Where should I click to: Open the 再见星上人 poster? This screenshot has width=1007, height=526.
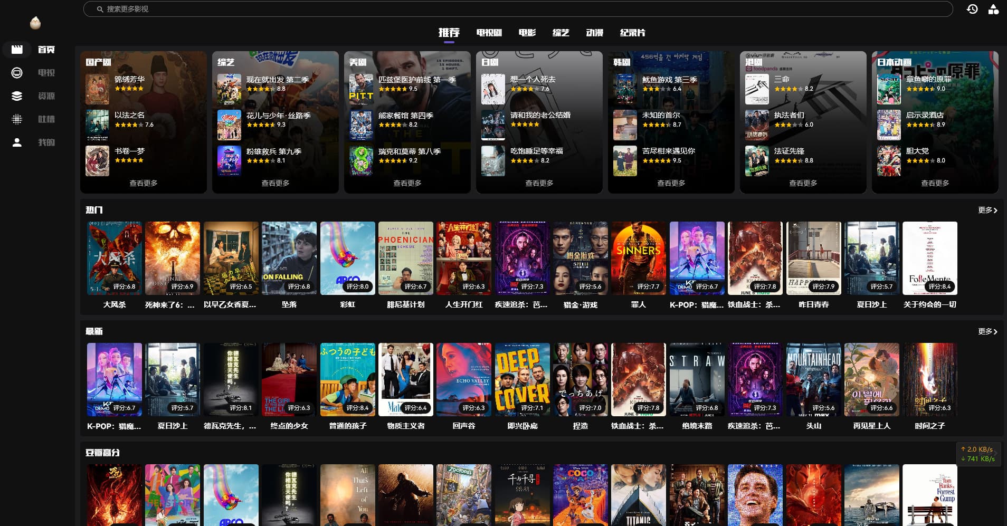872,379
